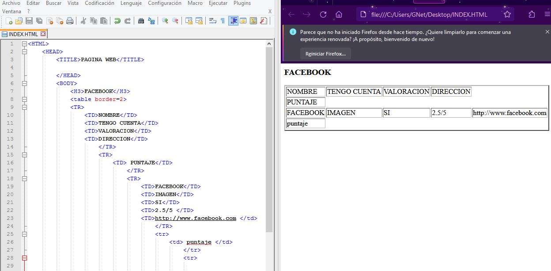551x271 pixels.
Task: Bookmark the page with the star icon
Action: [507, 15]
